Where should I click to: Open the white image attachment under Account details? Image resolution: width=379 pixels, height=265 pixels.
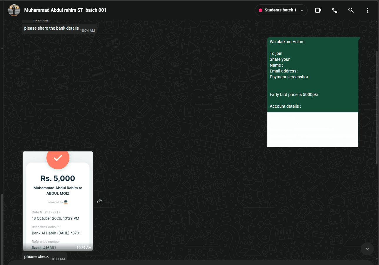click(313, 130)
